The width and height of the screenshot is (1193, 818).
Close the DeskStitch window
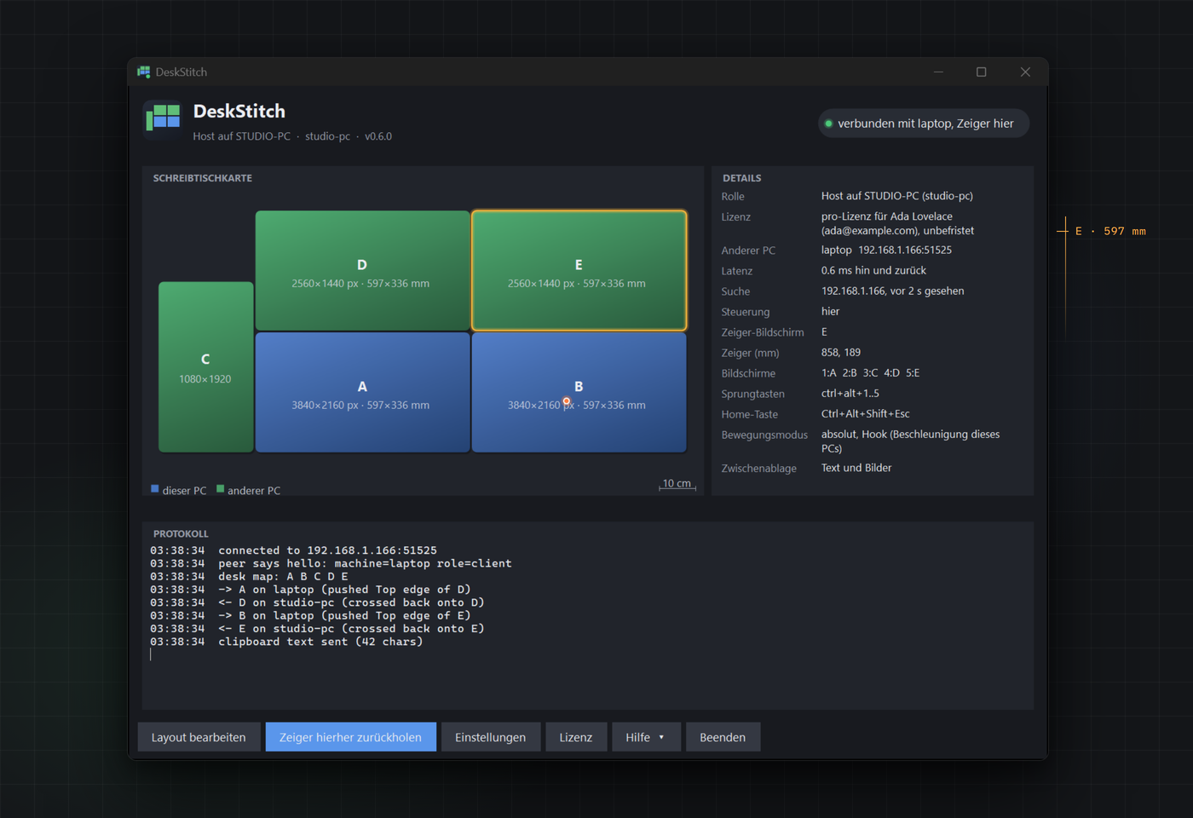(x=1025, y=72)
